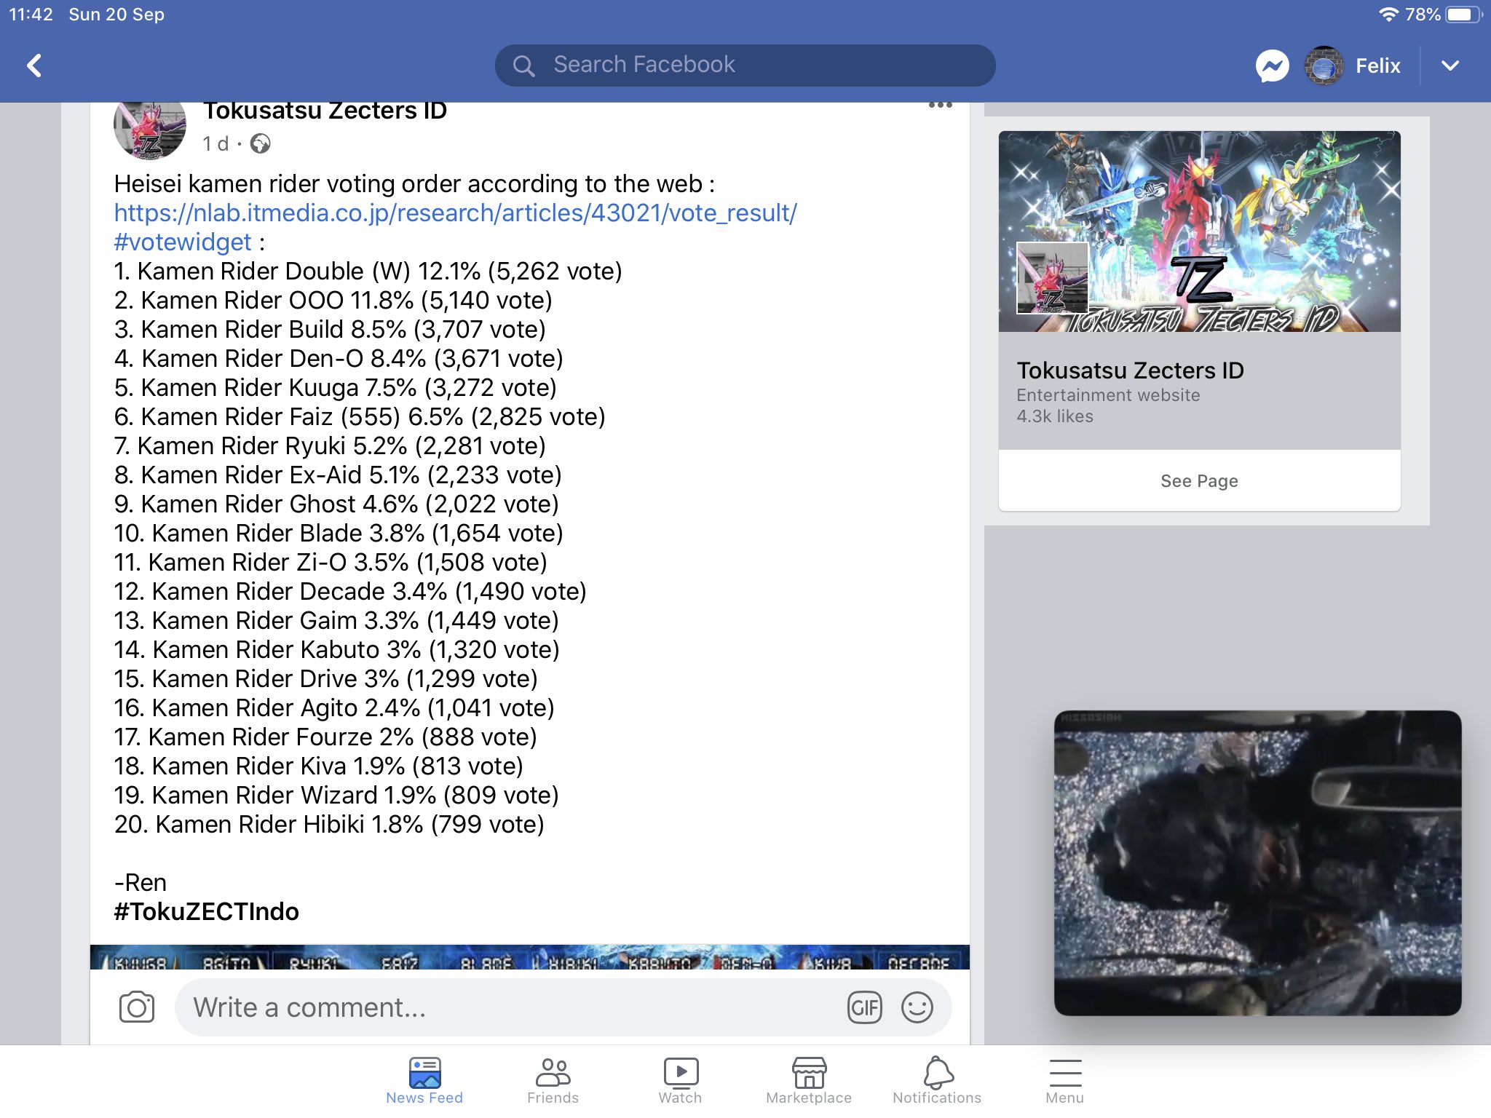Screen dimensions: 1491x1118
Task: Open the Marketplace tab
Action: (x=808, y=1081)
